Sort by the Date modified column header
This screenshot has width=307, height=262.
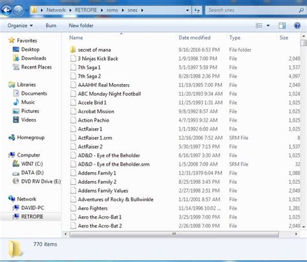click(x=194, y=38)
